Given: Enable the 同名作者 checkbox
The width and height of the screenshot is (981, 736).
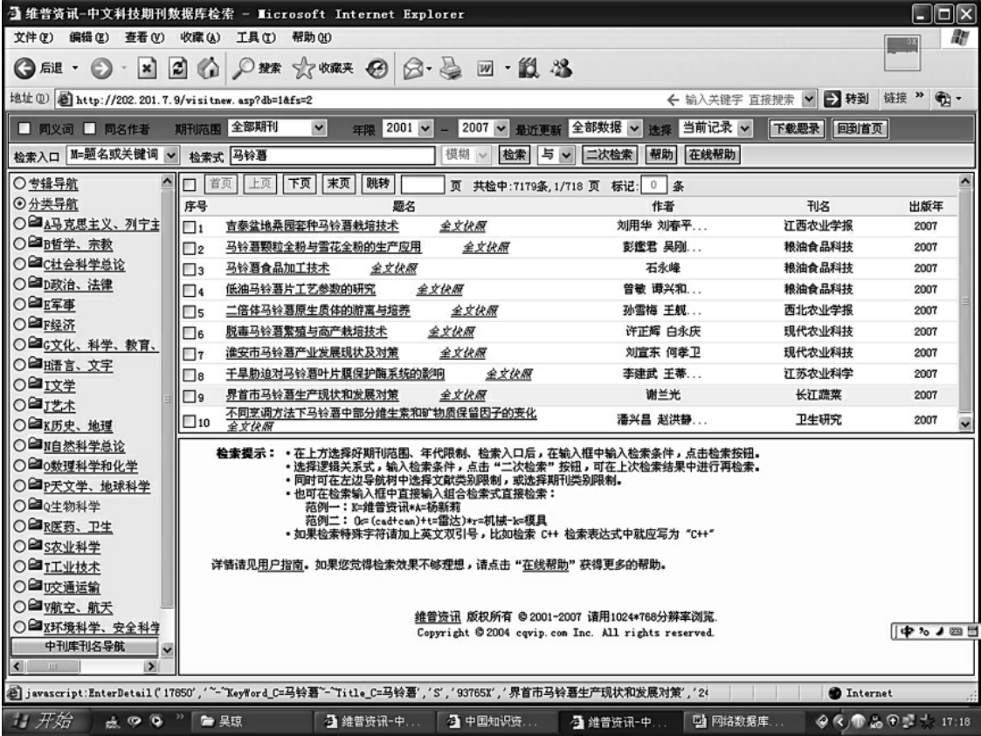Looking at the screenshot, I should tap(90, 128).
